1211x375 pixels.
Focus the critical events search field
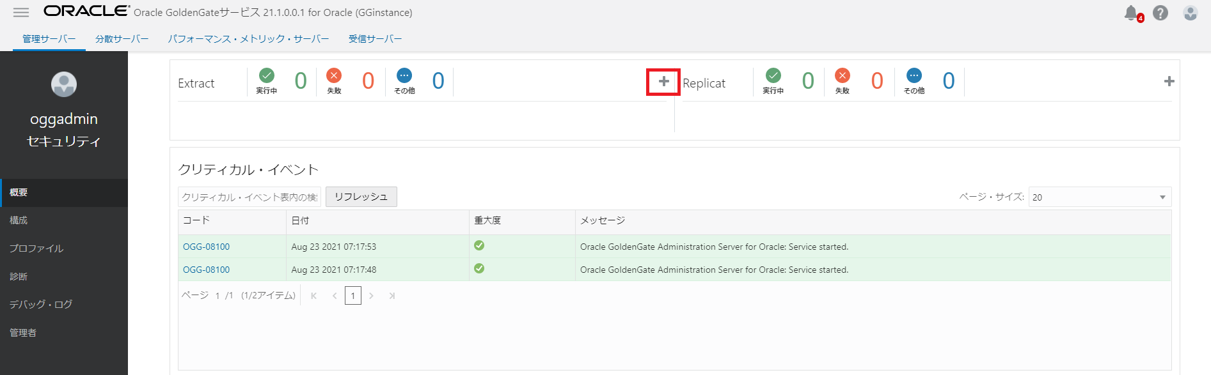tap(249, 197)
